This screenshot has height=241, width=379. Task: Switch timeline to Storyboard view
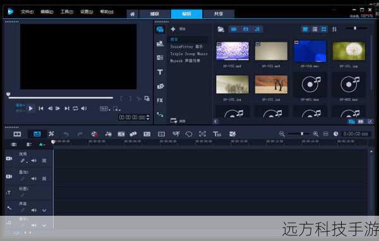click(17, 134)
